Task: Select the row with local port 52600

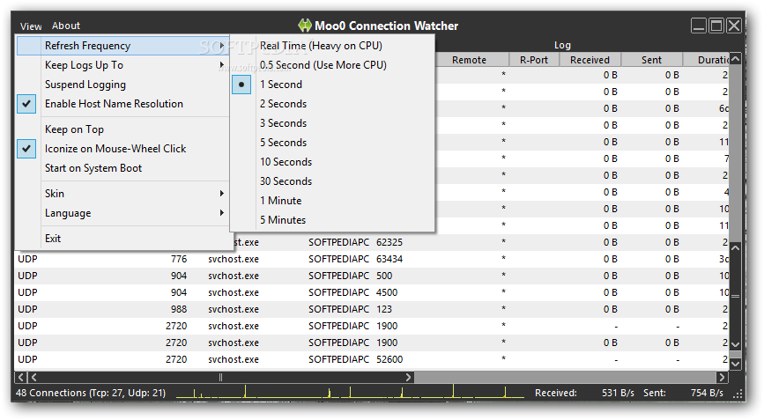Action: coord(372,359)
